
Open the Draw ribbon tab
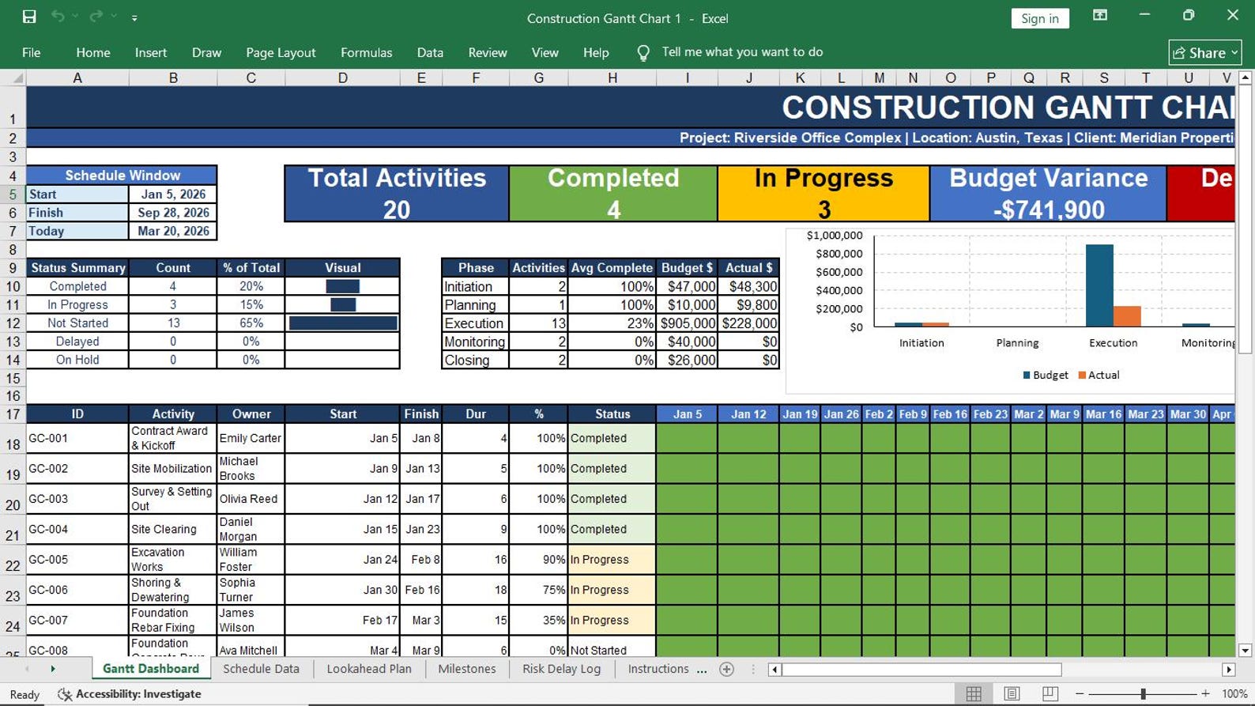coord(206,52)
